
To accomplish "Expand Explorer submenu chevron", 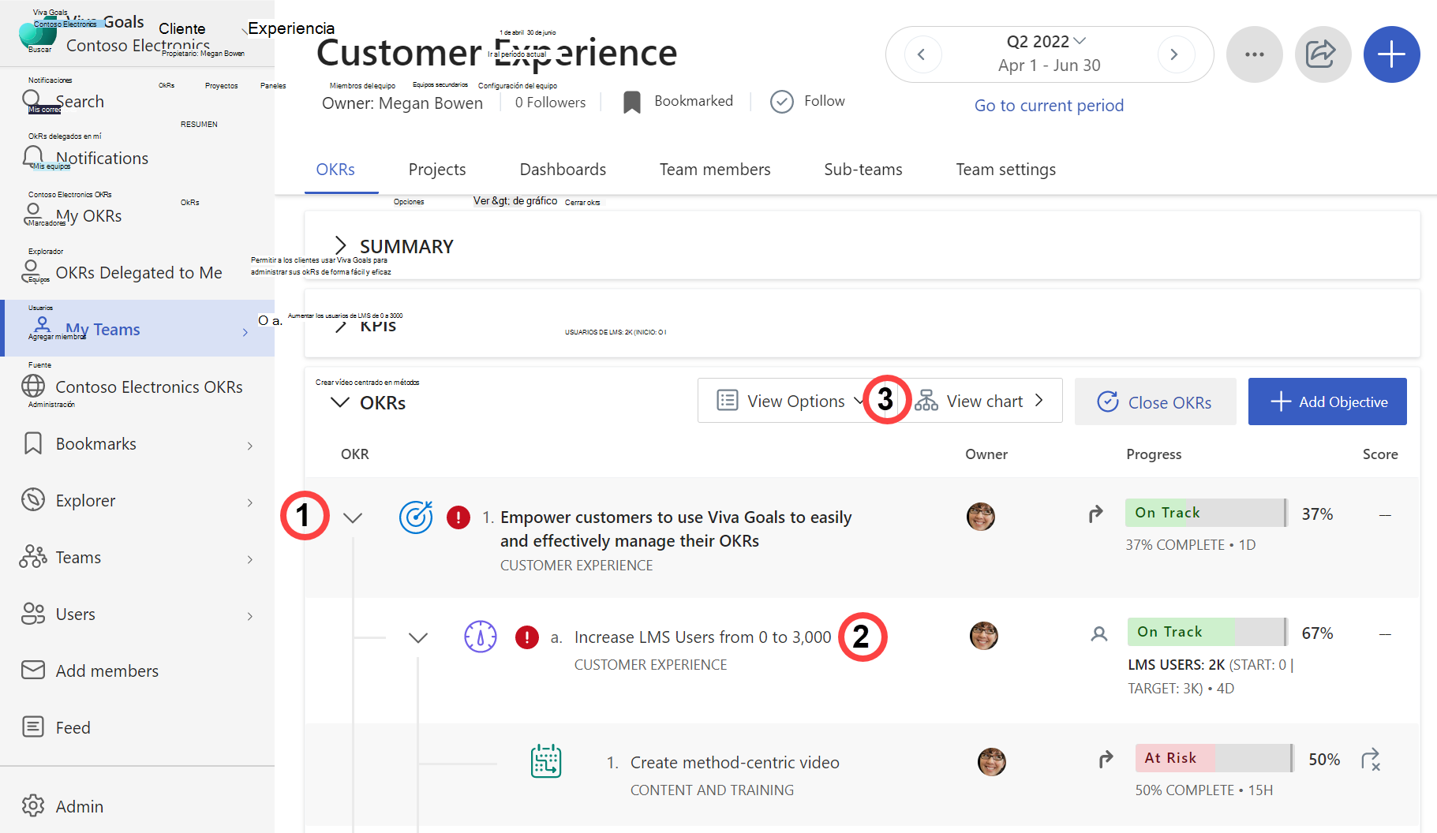I will [250, 502].
